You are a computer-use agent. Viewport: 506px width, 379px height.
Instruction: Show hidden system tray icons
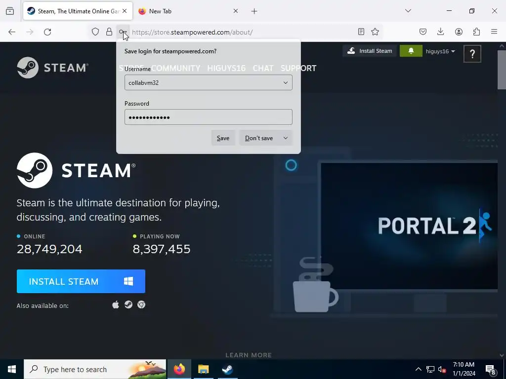tap(418, 369)
